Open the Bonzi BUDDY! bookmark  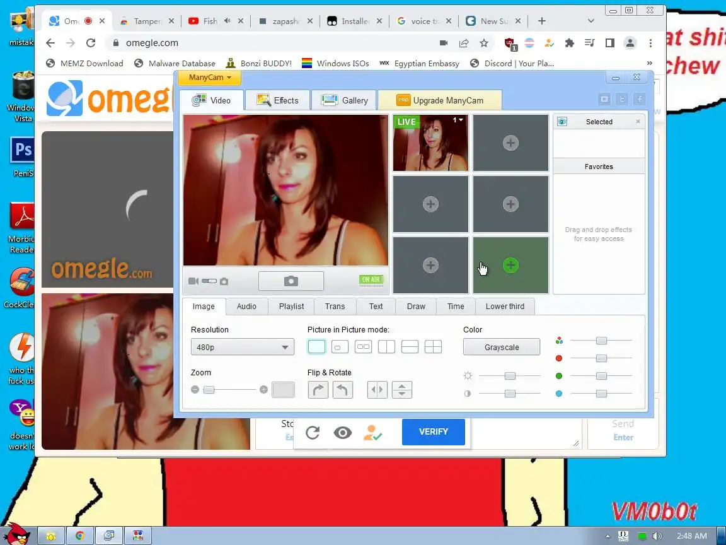click(259, 64)
